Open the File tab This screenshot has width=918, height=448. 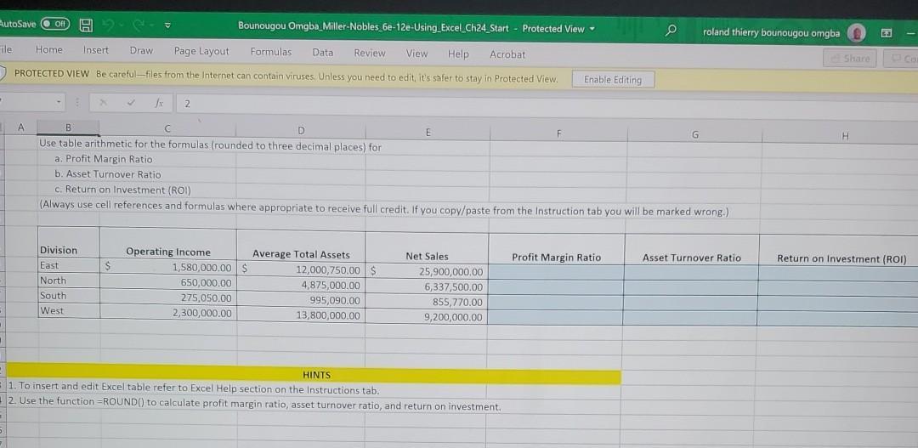6,50
